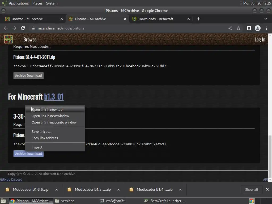Click the sha256 hash for Pistons B1.4
Screen dimensions: 272x204
90,66
